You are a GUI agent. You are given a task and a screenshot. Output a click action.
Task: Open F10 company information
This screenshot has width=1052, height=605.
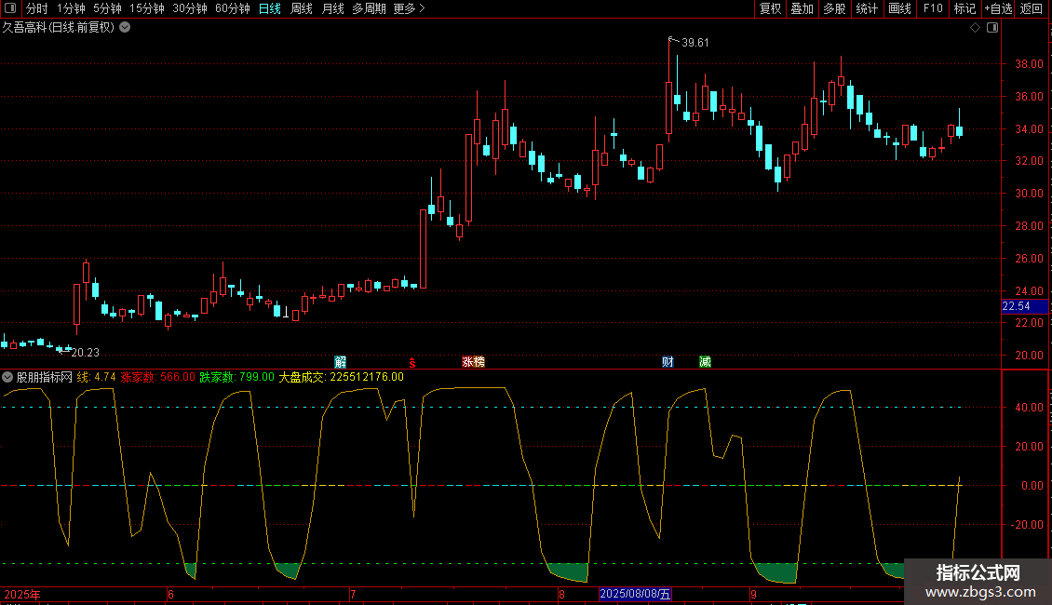pos(933,8)
